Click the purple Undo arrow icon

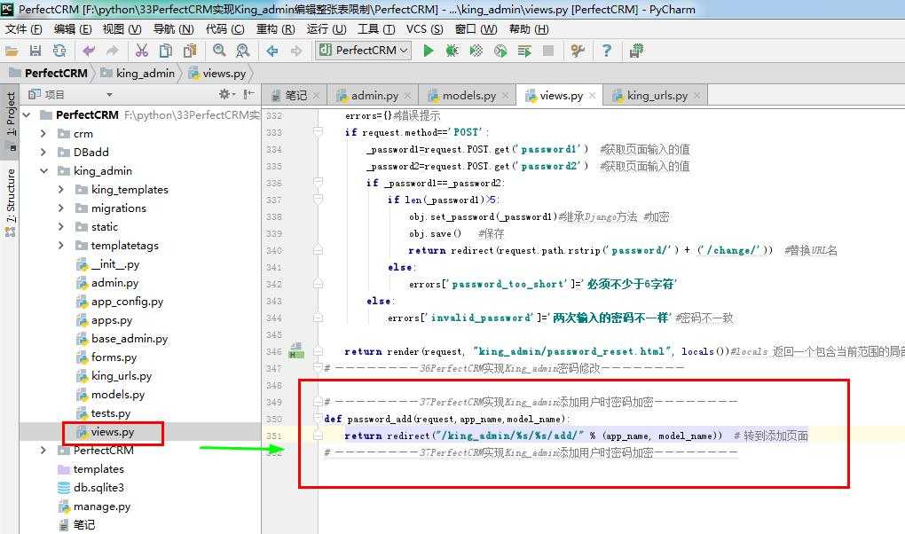point(89,51)
